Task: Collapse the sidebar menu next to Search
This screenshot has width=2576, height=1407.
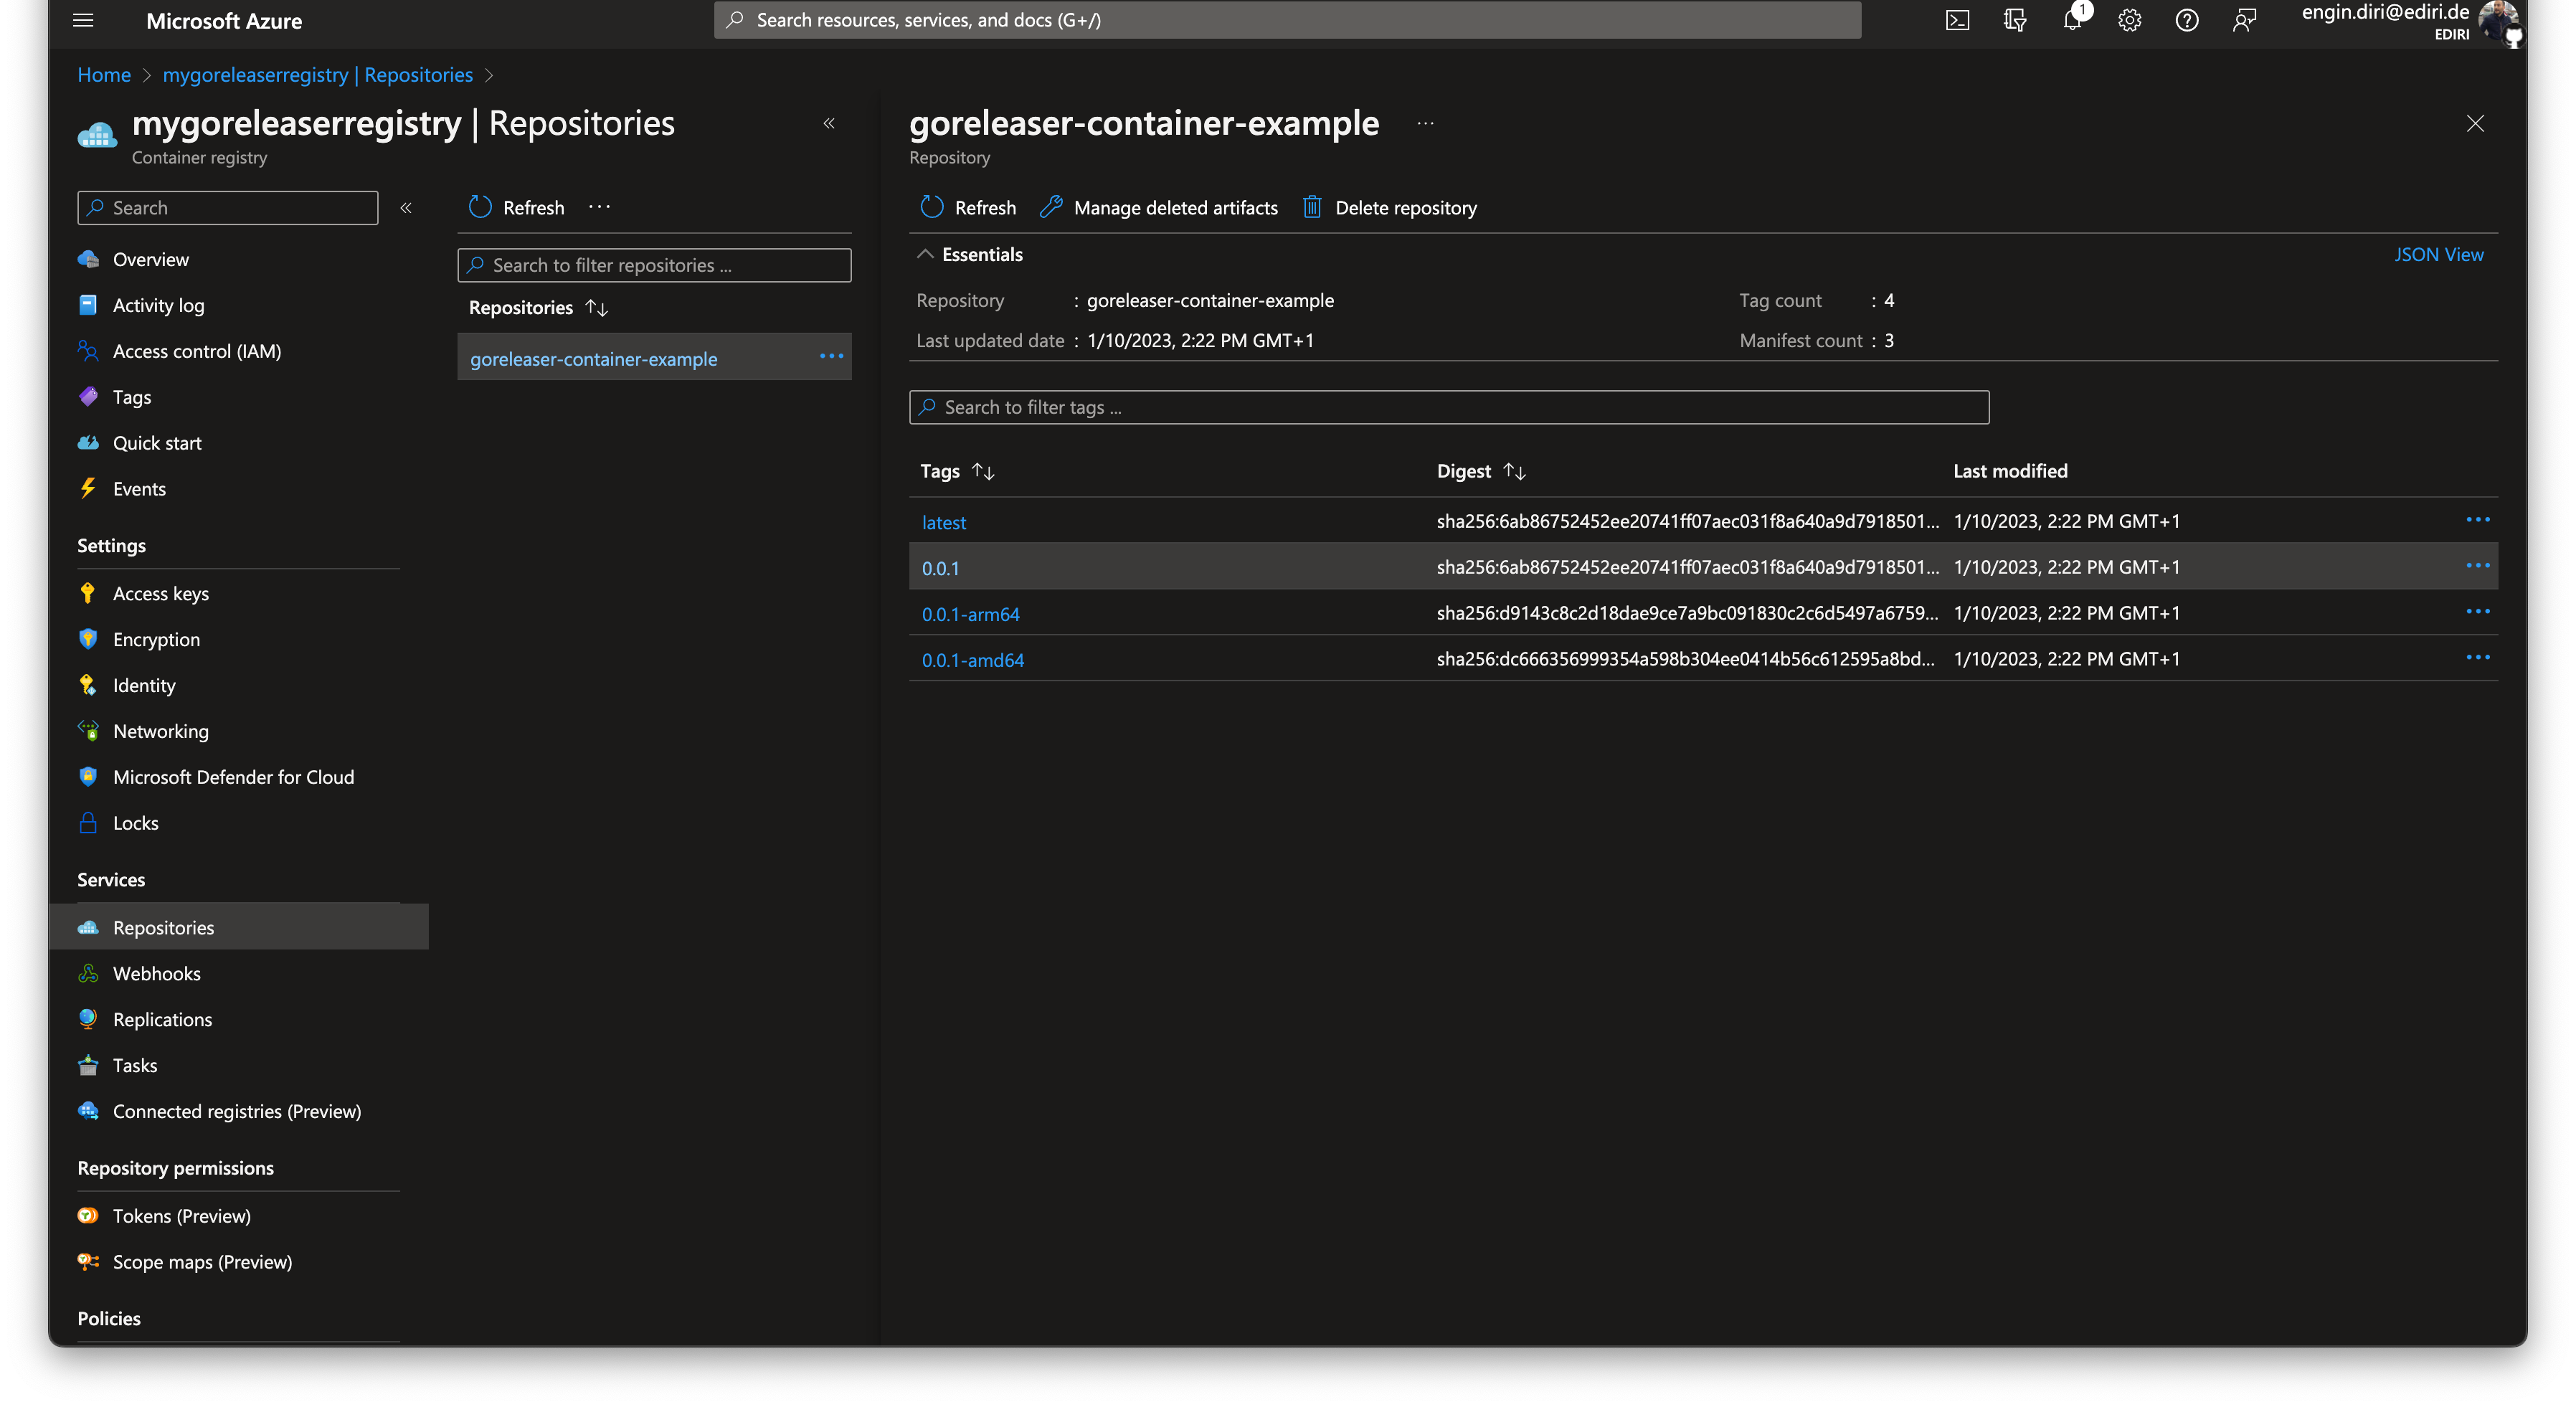Action: coord(406,208)
